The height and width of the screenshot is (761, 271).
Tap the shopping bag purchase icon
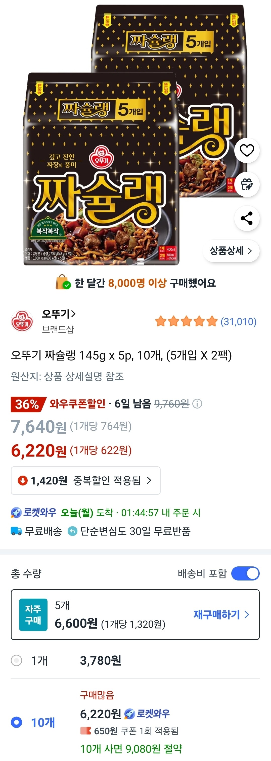(63, 282)
